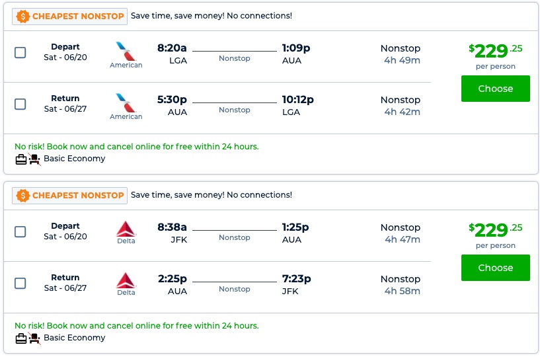
Task: Choose the American Airlines LGA flight
Action: [495, 89]
